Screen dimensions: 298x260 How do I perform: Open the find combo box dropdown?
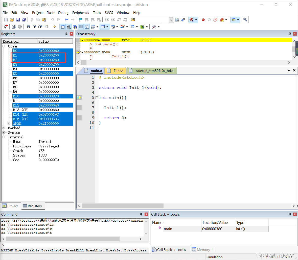[x=171, y=20]
